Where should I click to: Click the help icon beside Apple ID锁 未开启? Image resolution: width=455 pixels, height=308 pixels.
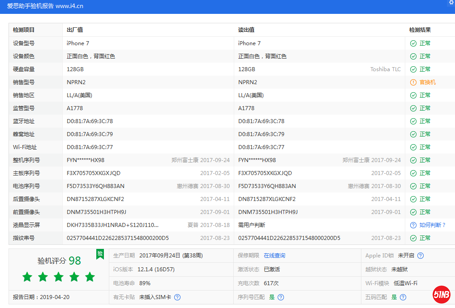pos(421,256)
